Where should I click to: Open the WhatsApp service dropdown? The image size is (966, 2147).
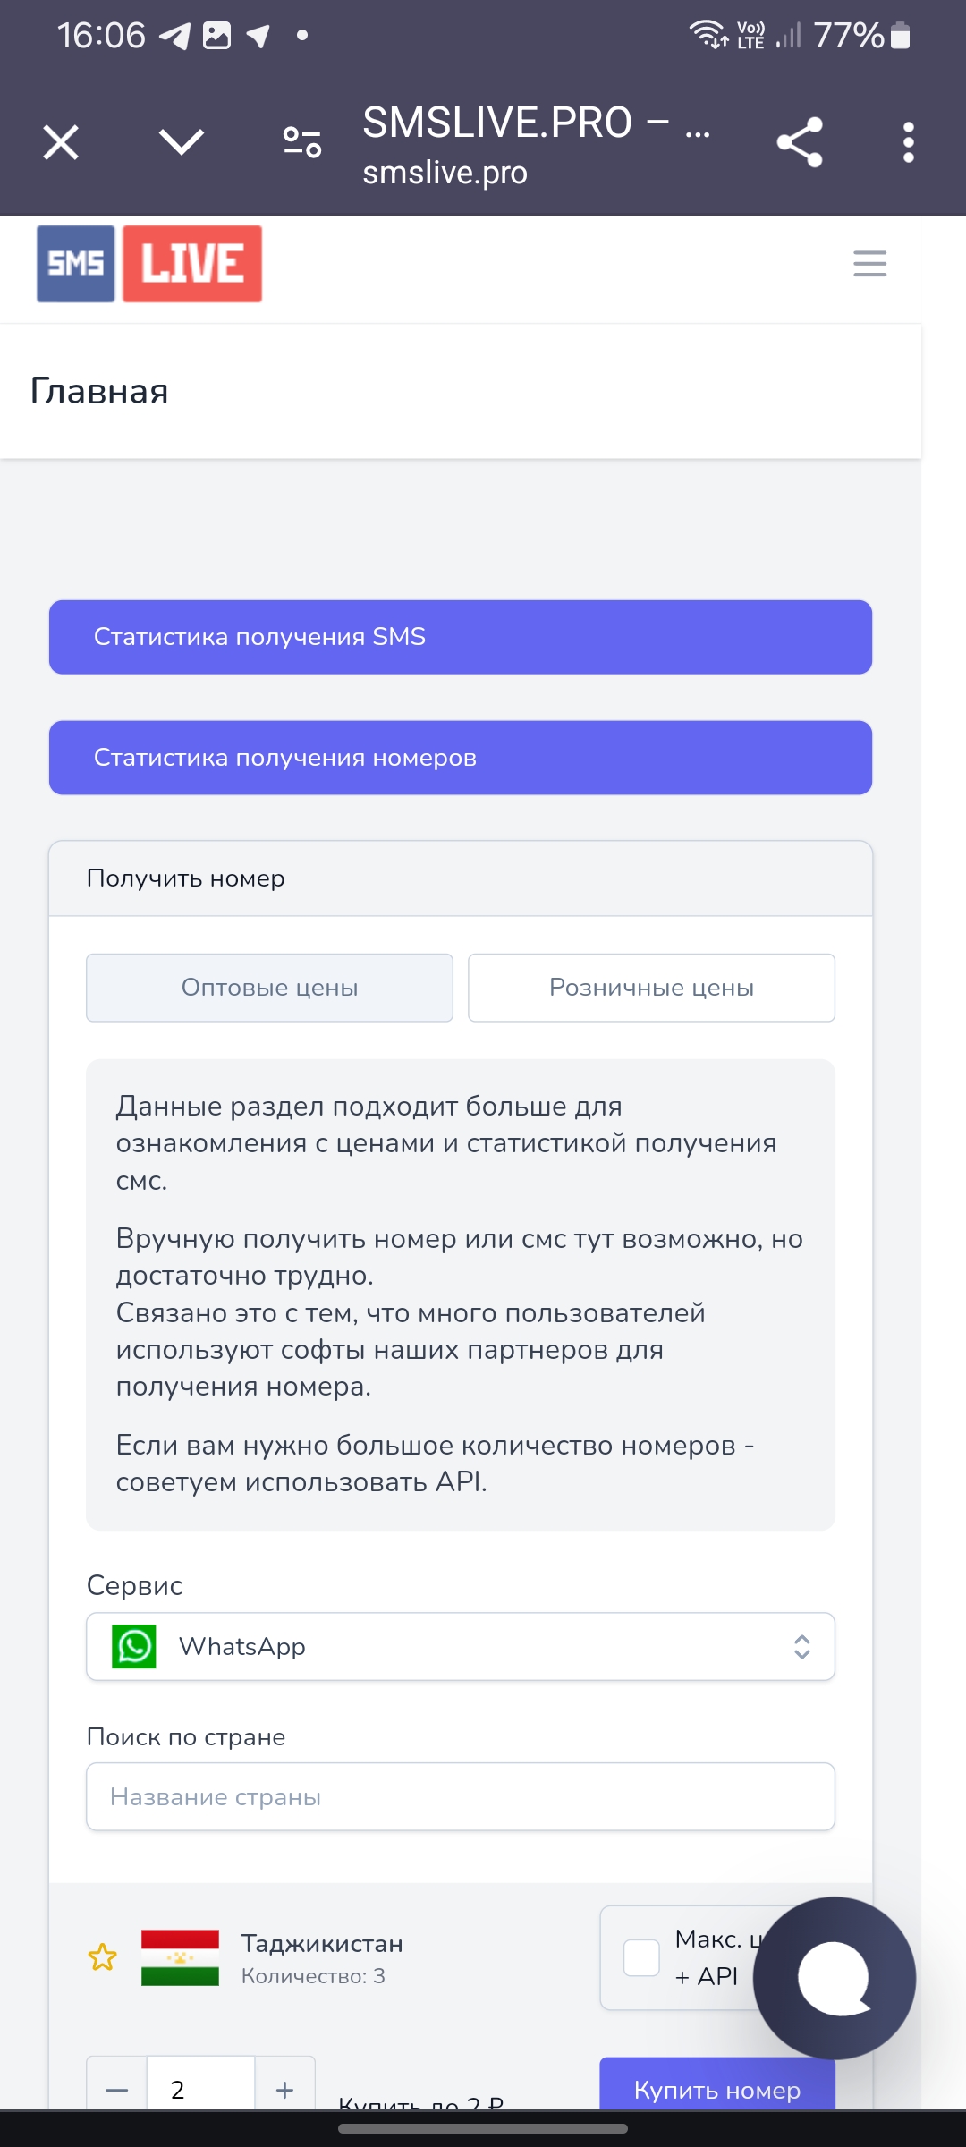461,1646
